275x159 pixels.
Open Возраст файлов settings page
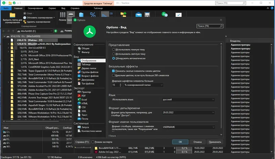pyautogui.click(x=90, y=76)
